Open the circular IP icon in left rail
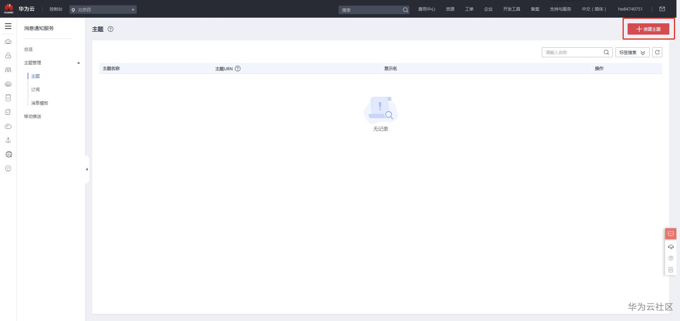The image size is (680, 321). pos(8,168)
